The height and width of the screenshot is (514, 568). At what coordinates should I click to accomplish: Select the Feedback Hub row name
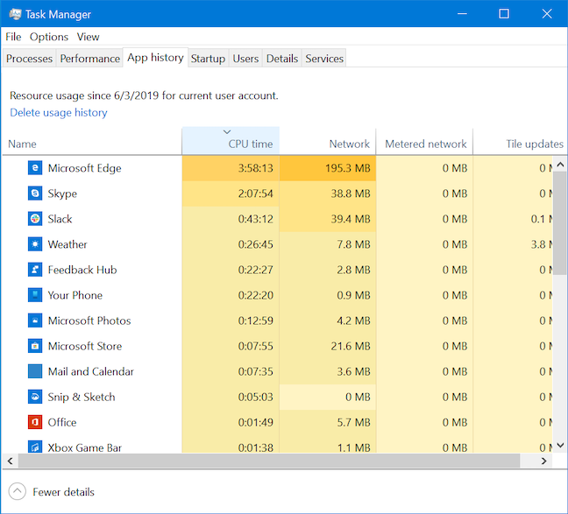tap(82, 270)
